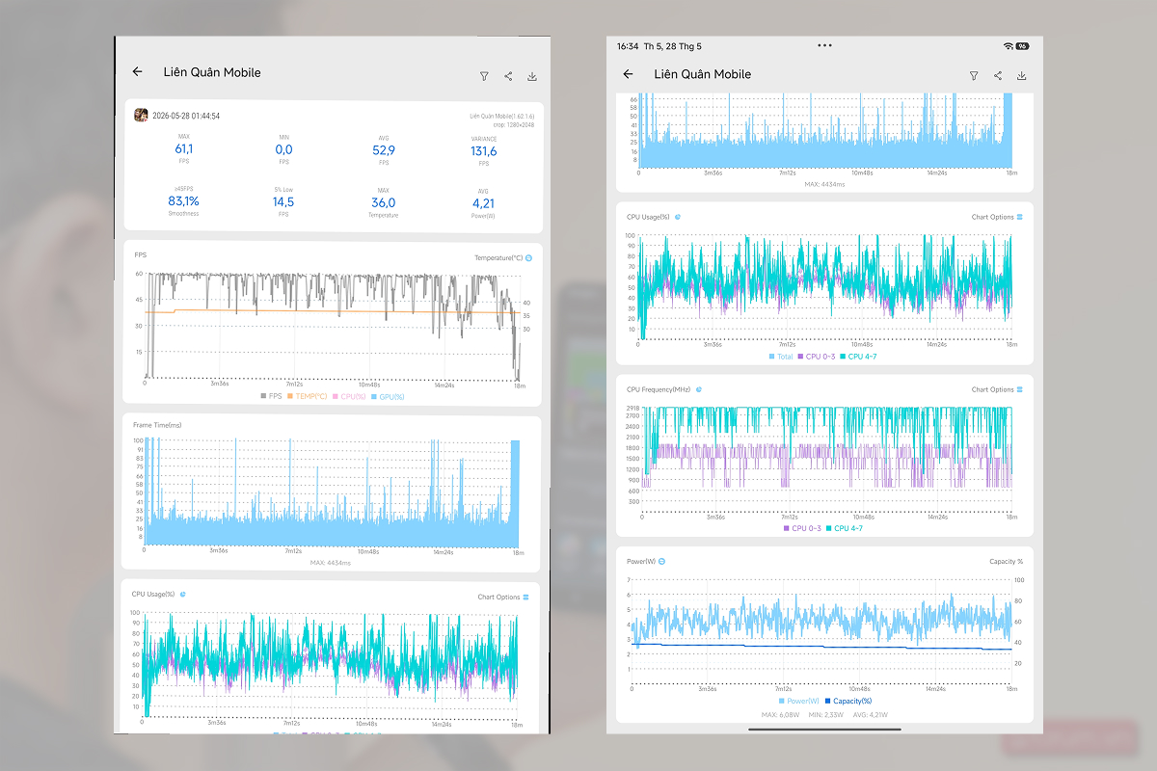
Task: Toggle CPU 0~3 in CPU Frequency legend
Action: click(802, 528)
